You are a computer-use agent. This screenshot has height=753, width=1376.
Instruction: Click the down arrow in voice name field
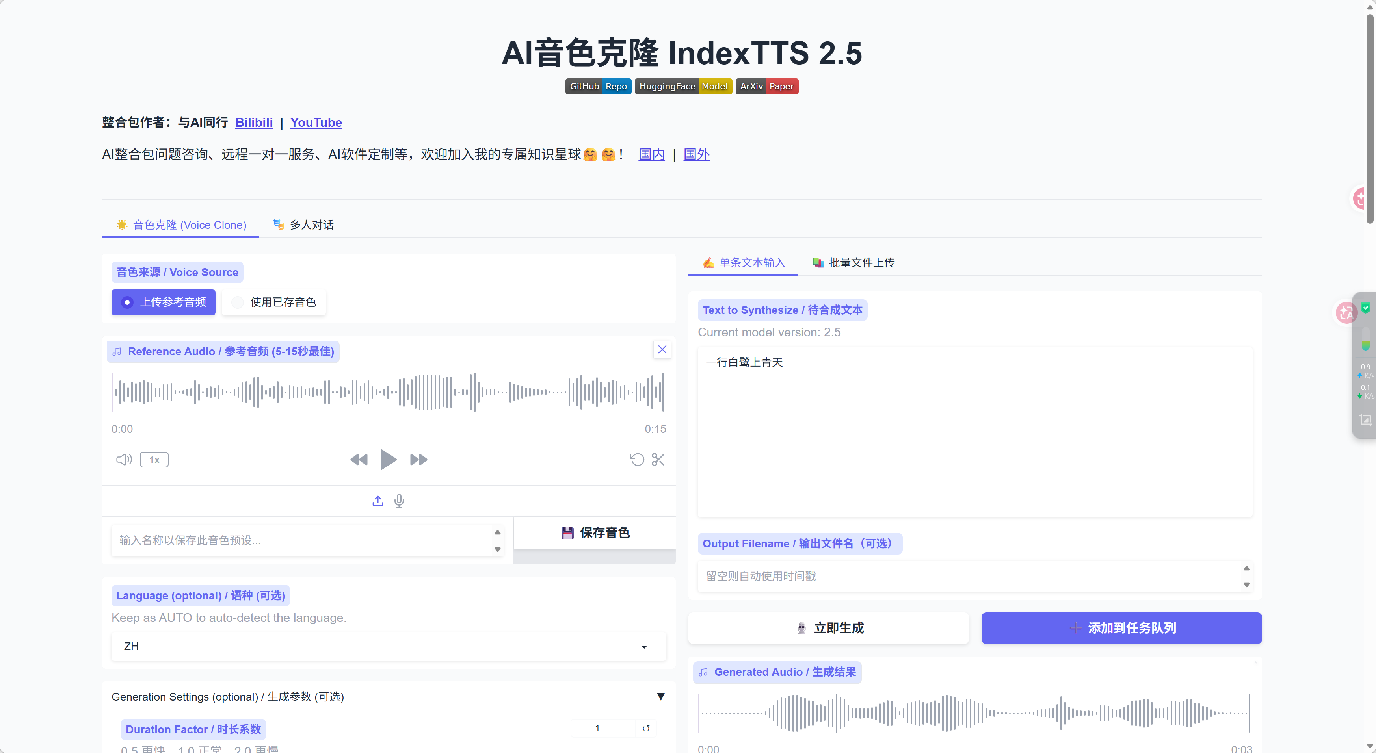click(497, 549)
